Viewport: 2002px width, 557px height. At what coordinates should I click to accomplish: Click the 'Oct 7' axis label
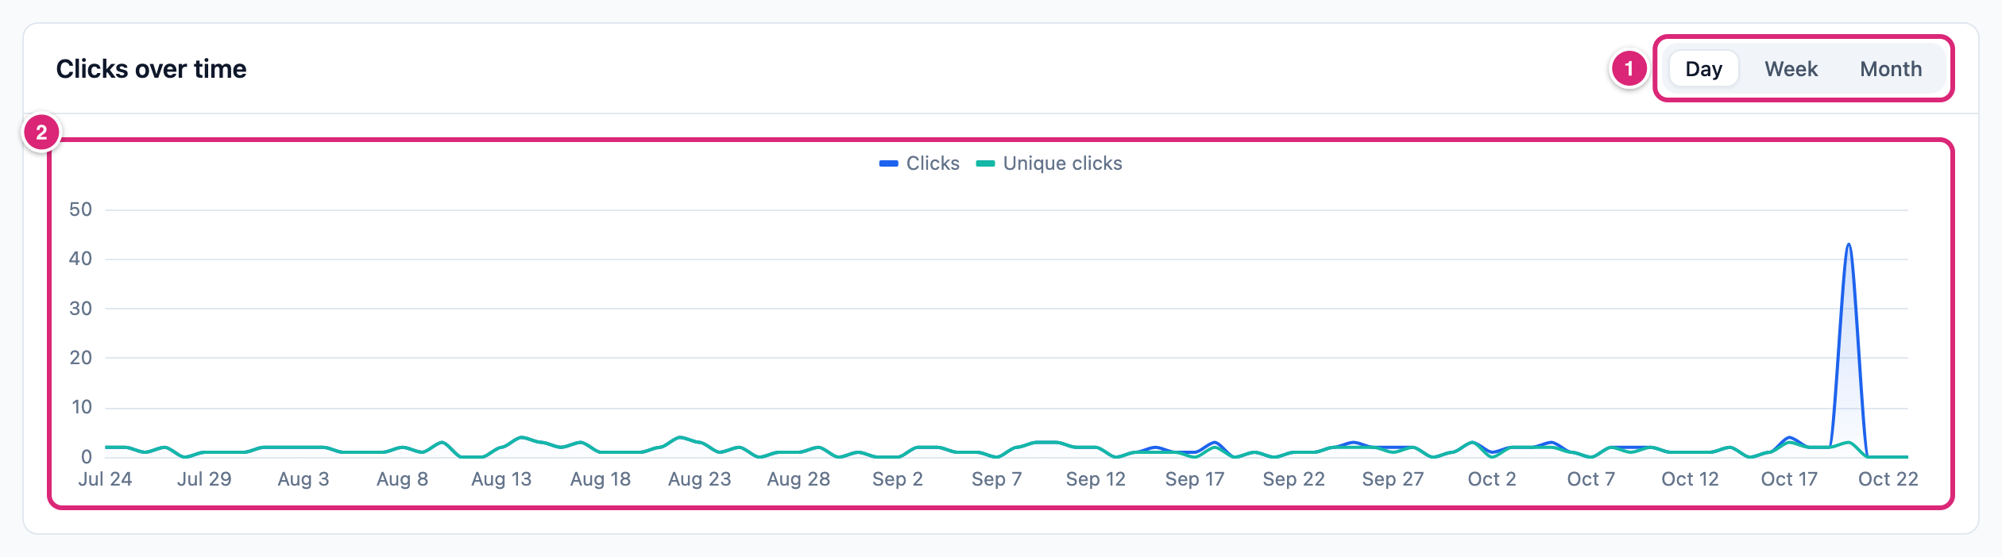pos(1591,479)
